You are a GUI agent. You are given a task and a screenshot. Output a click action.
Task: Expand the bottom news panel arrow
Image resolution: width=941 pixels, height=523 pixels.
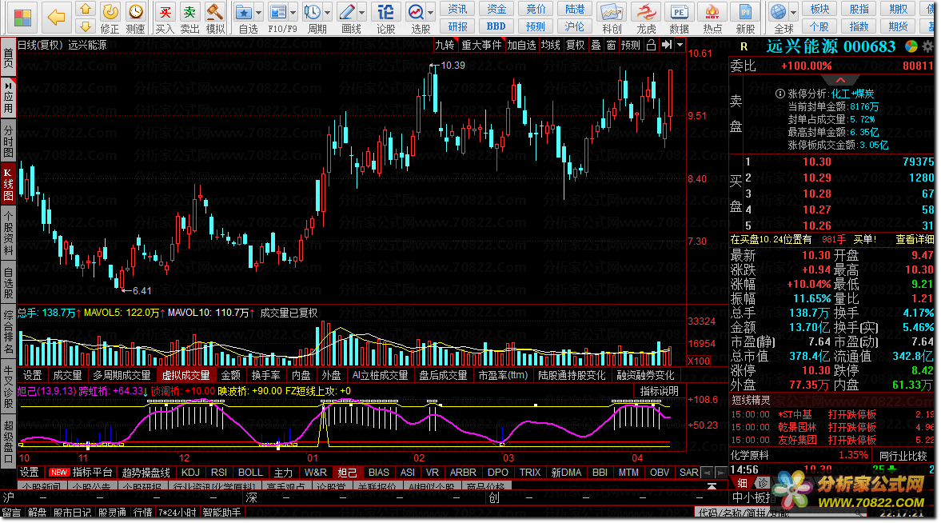point(712,485)
